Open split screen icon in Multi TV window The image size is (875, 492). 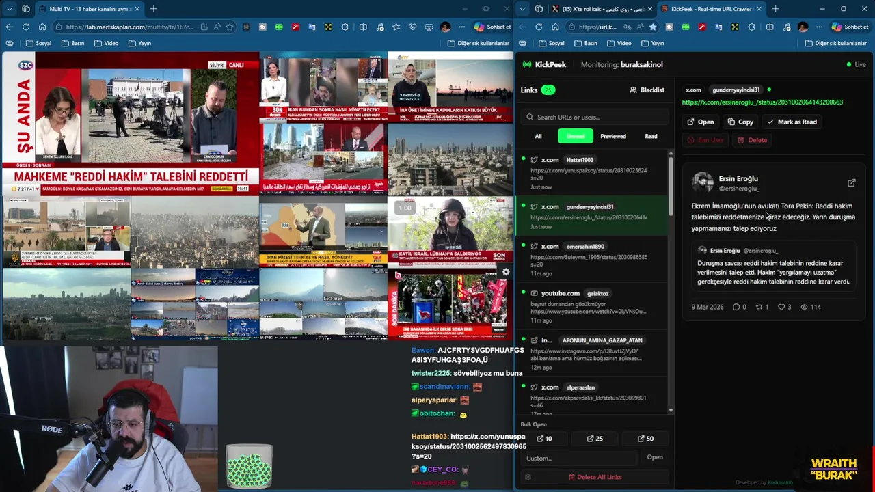[x=363, y=27]
